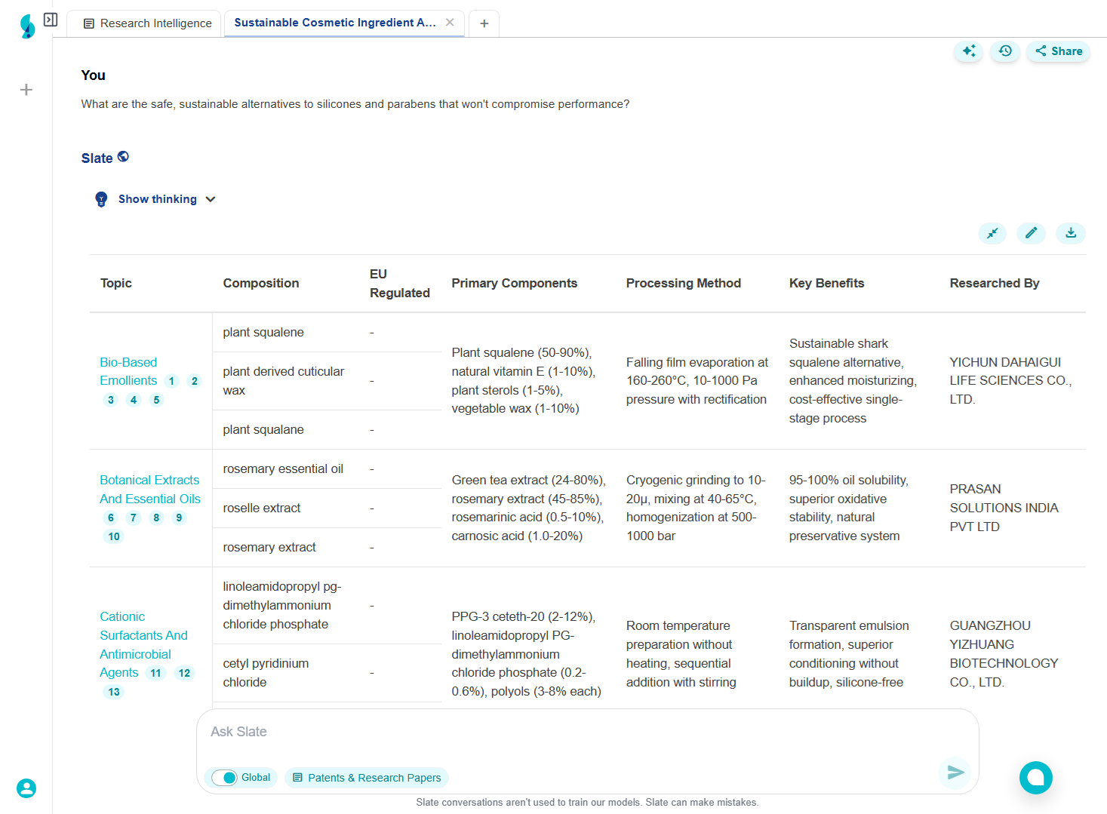The image size is (1107, 814).
Task: Click the pencil edit icon
Action: [x=1031, y=233]
